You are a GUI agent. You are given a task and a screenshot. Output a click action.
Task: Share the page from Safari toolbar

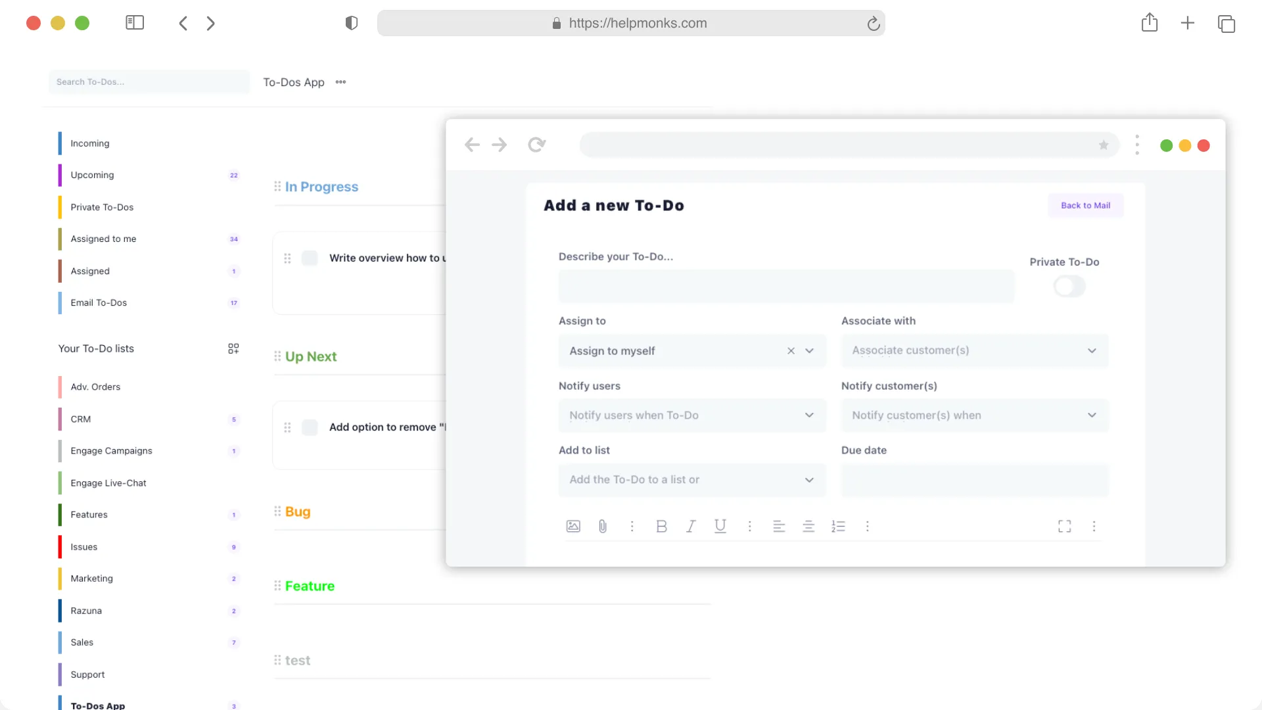[1150, 22]
